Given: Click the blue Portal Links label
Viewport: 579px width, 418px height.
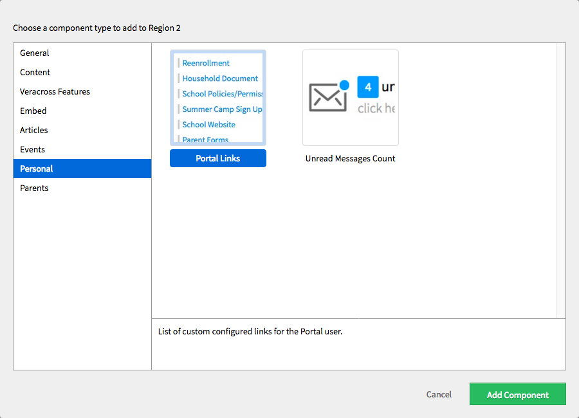Looking at the screenshot, I should (218, 158).
